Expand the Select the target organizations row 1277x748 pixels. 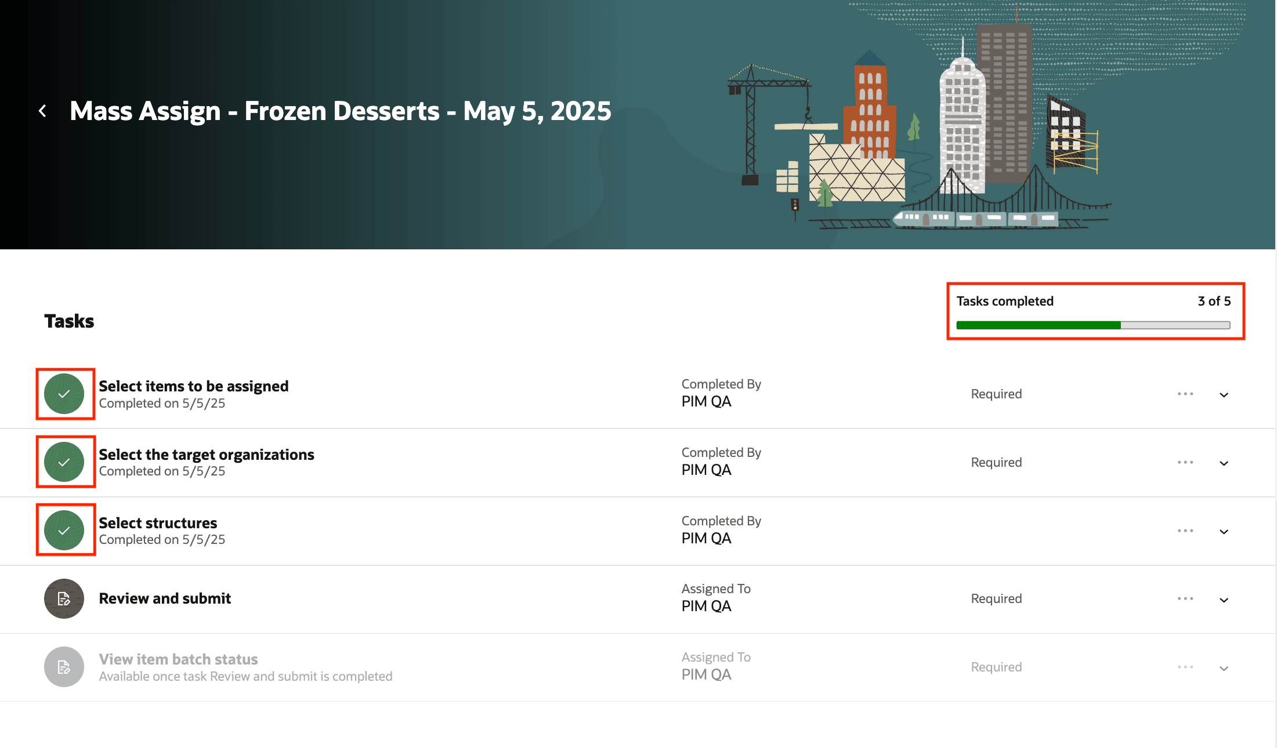pyautogui.click(x=1224, y=463)
